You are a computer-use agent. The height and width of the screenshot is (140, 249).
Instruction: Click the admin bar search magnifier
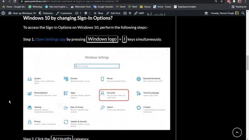pos(243,13)
